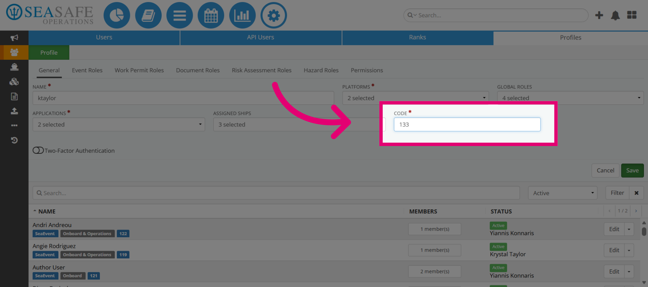Open the settings gear icon

(274, 15)
